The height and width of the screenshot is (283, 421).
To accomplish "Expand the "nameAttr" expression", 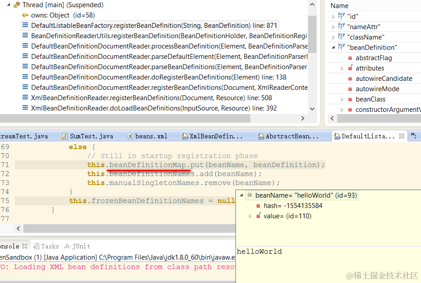I will pos(333,27).
